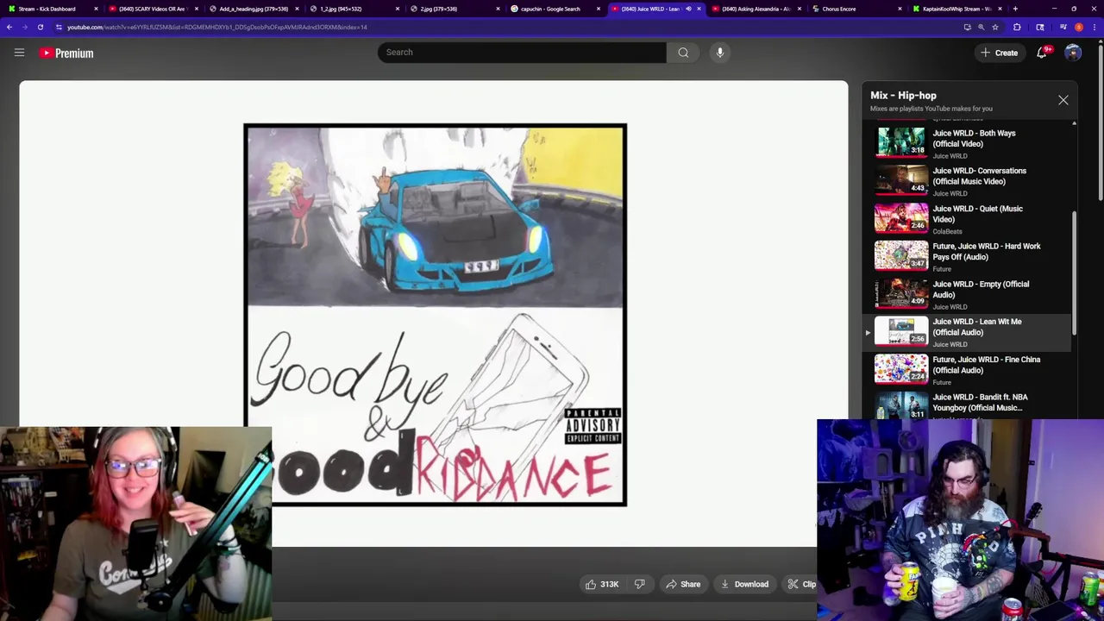Viewport: 1104px width, 621px height.
Task: Play Juice WRLD - Both Ways in playlist
Action: tap(969, 143)
